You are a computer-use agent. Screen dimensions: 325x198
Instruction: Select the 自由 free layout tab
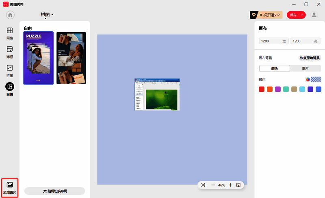10,87
